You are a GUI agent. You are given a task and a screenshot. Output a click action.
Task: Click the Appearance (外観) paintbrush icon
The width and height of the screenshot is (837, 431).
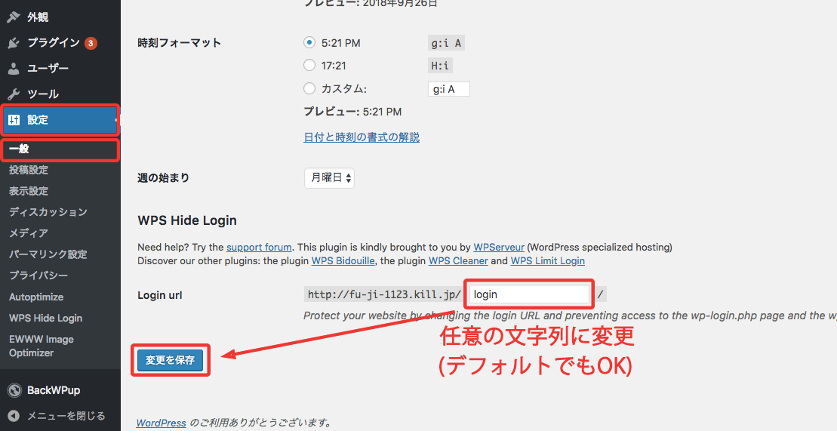click(x=14, y=17)
